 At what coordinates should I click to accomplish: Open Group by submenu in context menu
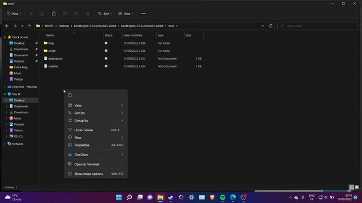pyautogui.click(x=96, y=120)
